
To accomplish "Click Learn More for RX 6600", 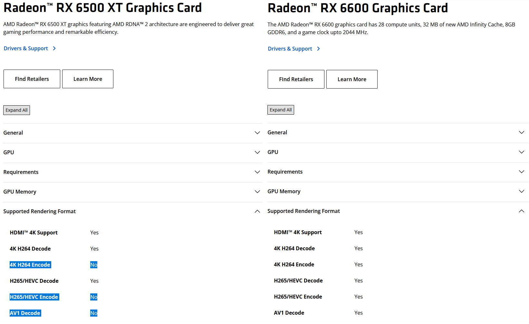I will point(352,79).
